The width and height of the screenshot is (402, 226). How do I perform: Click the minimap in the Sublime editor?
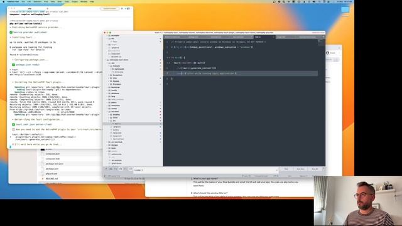[x=321, y=43]
